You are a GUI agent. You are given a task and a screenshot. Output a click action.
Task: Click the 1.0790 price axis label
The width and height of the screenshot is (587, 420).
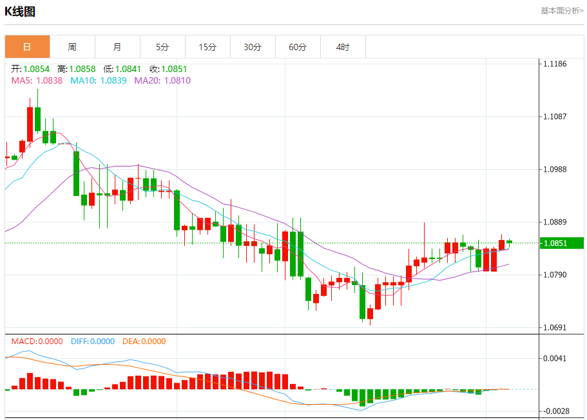coord(555,275)
